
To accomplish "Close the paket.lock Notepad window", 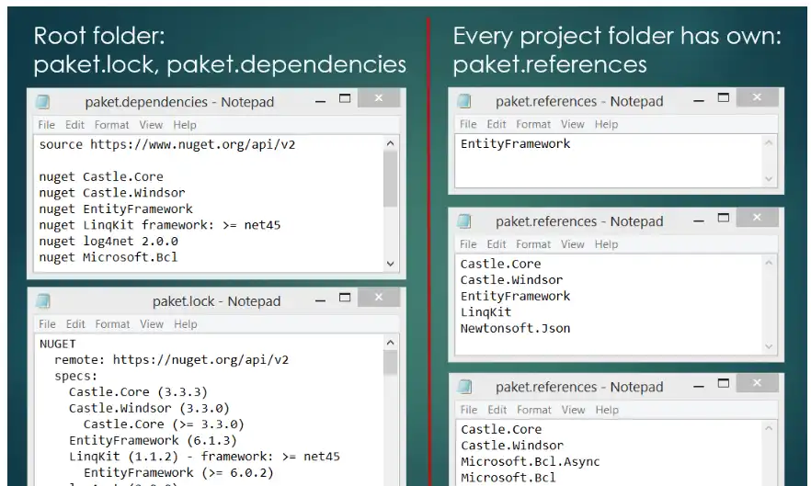I will [x=379, y=297].
